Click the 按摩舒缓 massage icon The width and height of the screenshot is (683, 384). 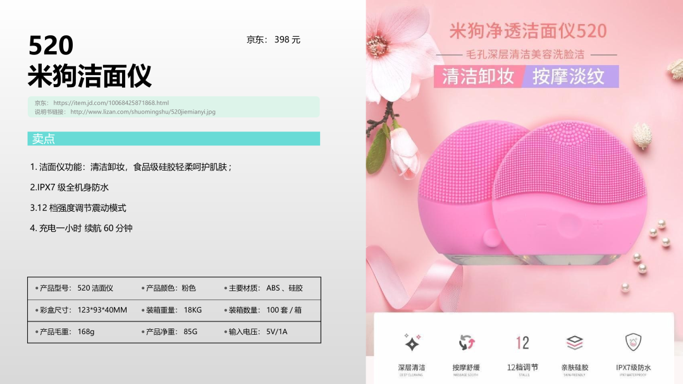coord(467,343)
